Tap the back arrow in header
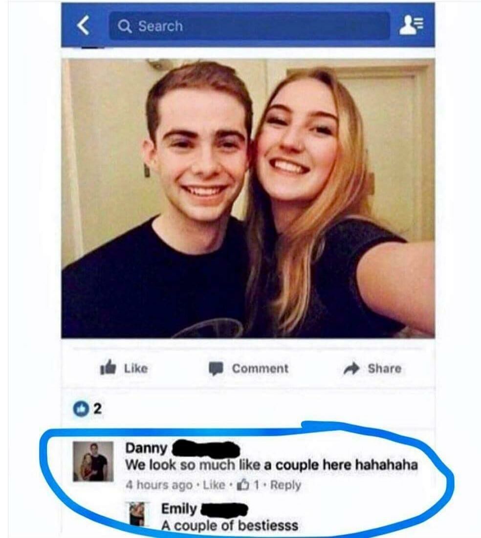 coord(83,25)
